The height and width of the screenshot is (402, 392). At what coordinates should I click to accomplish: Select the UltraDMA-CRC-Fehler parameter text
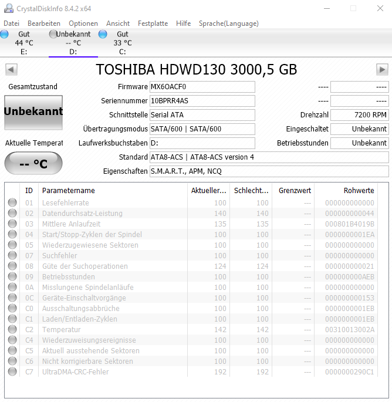[75, 371]
